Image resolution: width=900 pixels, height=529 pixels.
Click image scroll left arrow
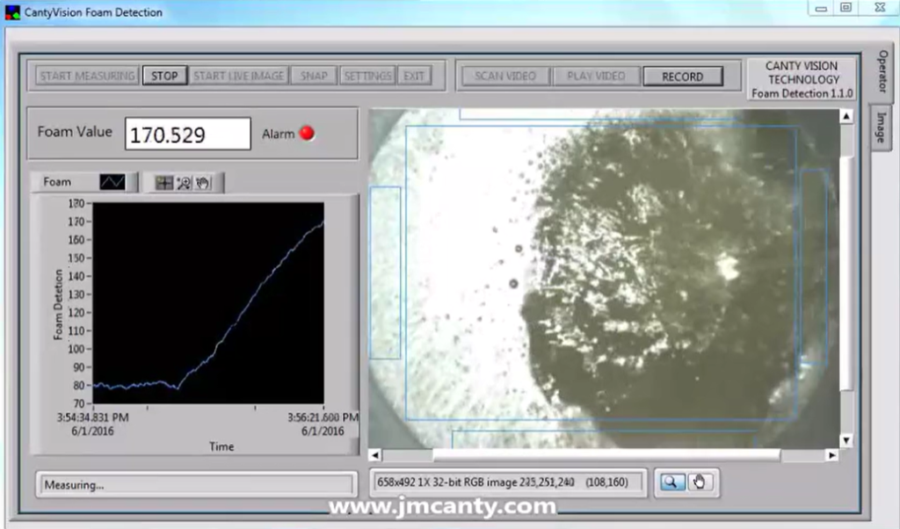click(375, 455)
